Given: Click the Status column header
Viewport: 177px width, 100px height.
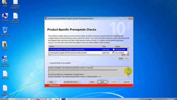Looking at the screenshot, I should coord(121,46).
